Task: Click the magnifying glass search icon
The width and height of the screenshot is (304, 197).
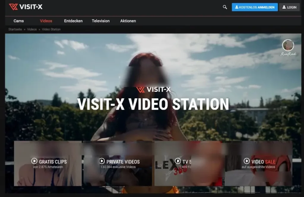Action: [x=225, y=7]
